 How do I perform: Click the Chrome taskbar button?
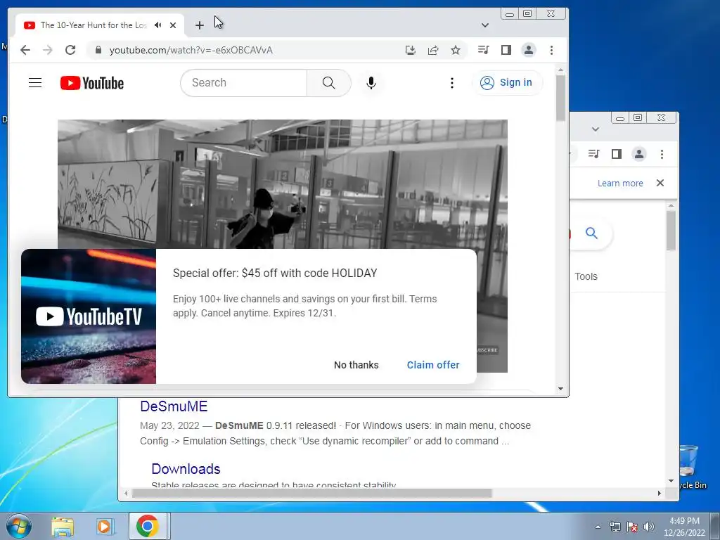pos(148,526)
